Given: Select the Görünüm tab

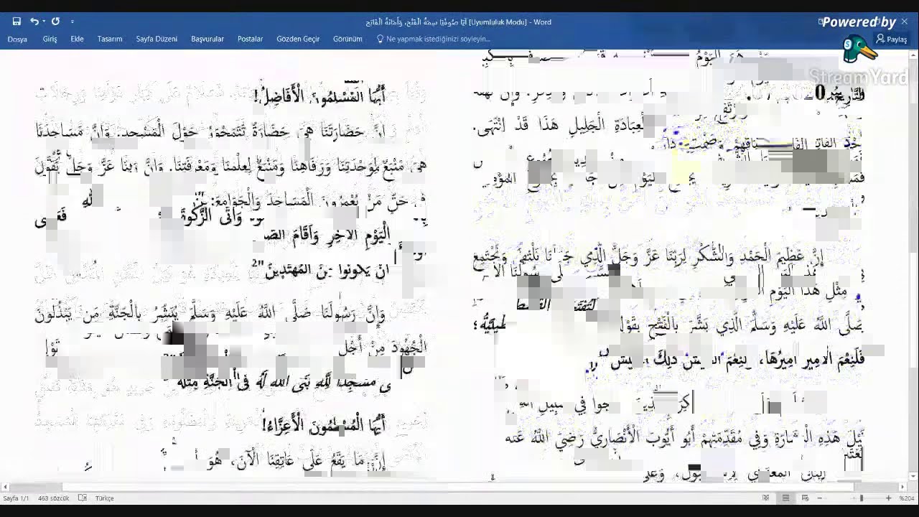Looking at the screenshot, I should [x=347, y=39].
